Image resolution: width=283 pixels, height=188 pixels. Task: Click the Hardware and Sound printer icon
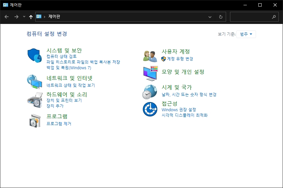click(35, 100)
